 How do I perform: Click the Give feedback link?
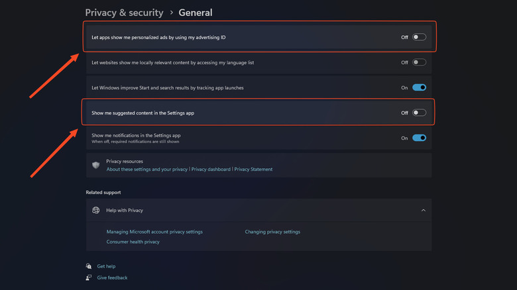(112, 277)
